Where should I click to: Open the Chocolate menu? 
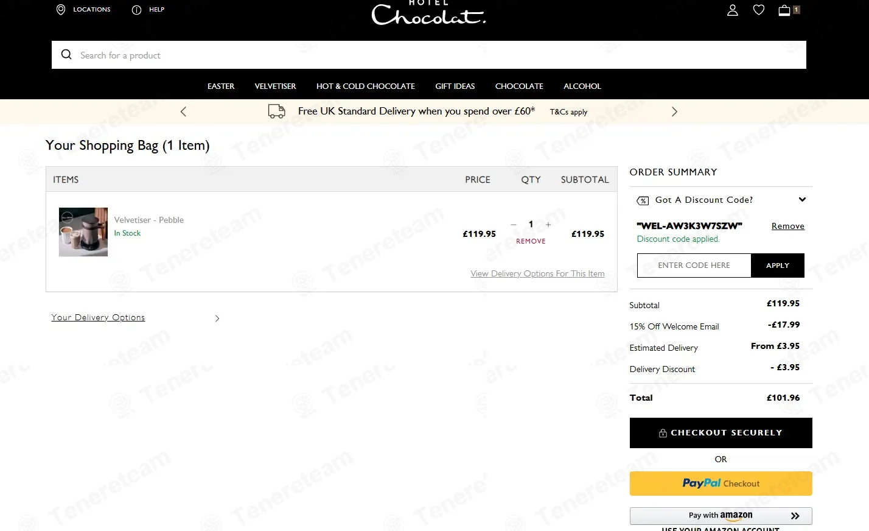pos(519,86)
